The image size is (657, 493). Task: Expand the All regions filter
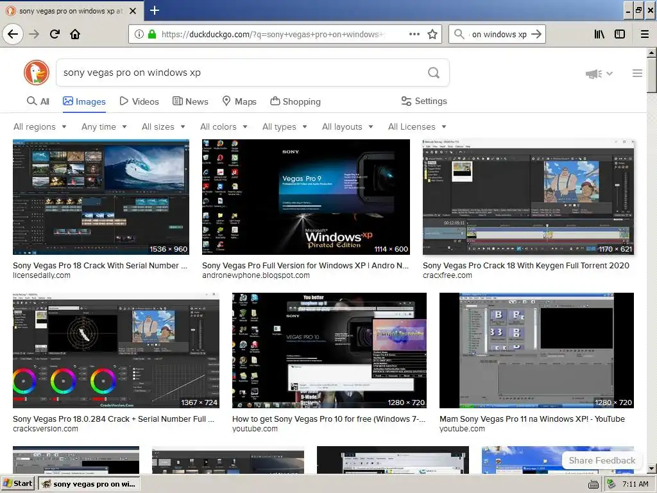pyautogui.click(x=40, y=126)
